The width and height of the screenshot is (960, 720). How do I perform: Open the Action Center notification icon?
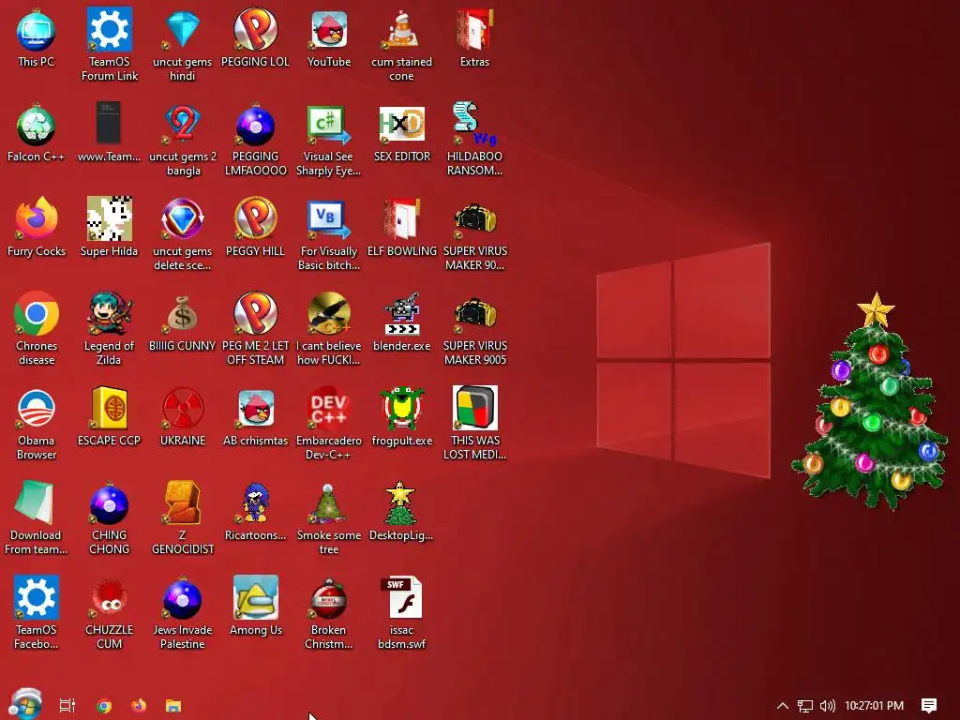click(929, 706)
